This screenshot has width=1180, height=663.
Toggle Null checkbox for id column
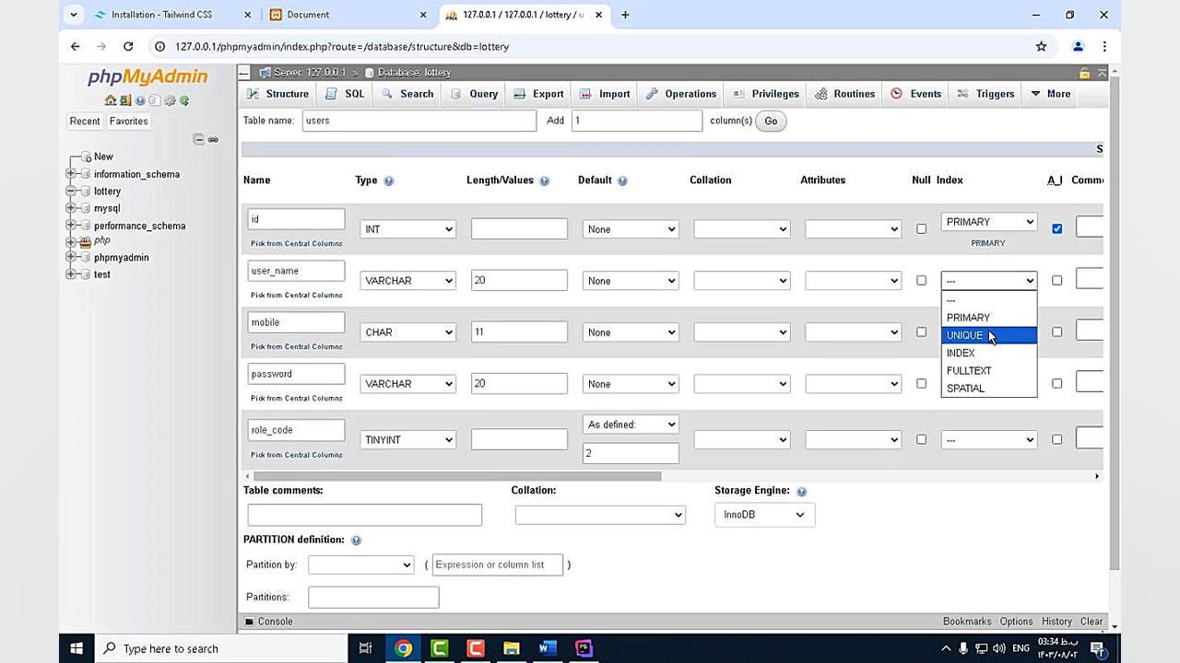[921, 229]
